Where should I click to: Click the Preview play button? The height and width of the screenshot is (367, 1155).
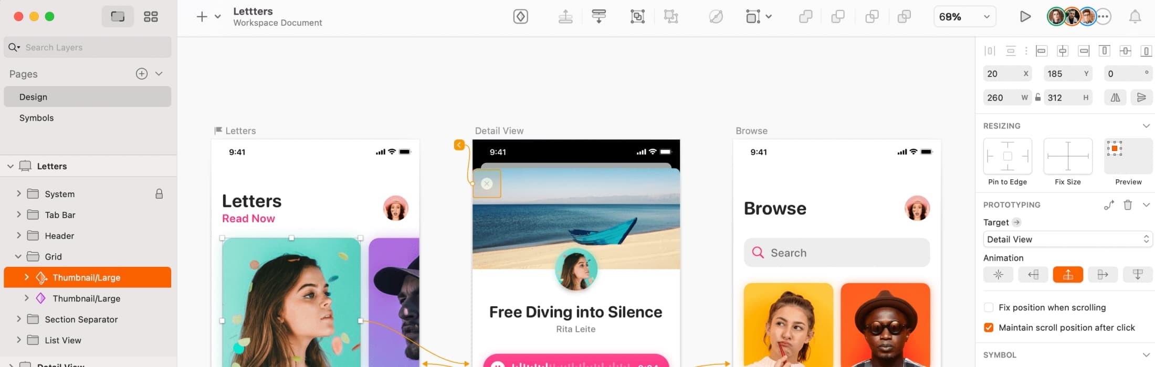pyautogui.click(x=1025, y=17)
